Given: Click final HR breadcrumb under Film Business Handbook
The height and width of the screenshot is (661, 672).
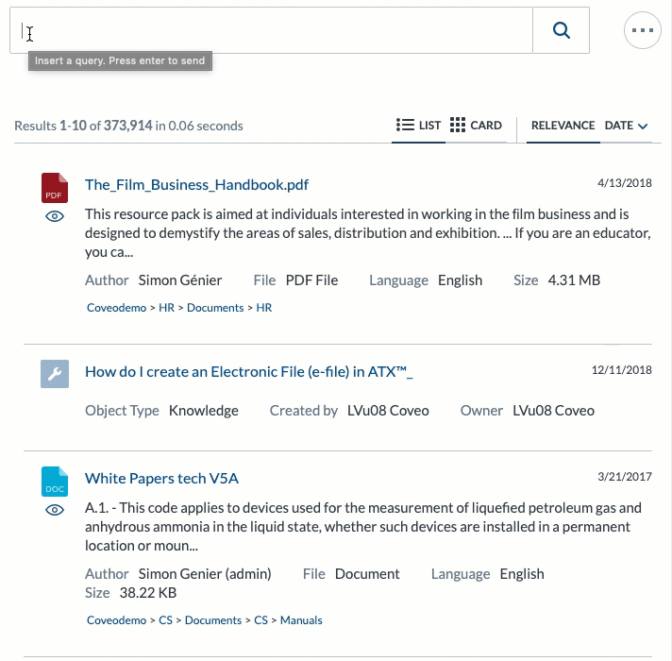Looking at the screenshot, I should click(264, 308).
